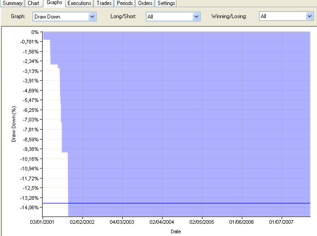Select the Graphs tab

click(x=54, y=3)
